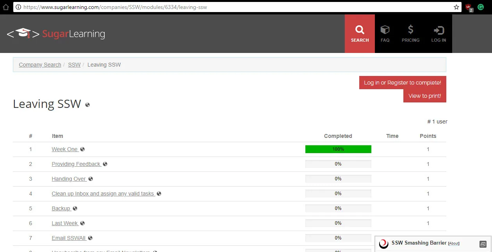Image resolution: width=492 pixels, height=252 pixels.
Task: Click the Providing Feedback 0% progress bar
Action: point(338,164)
